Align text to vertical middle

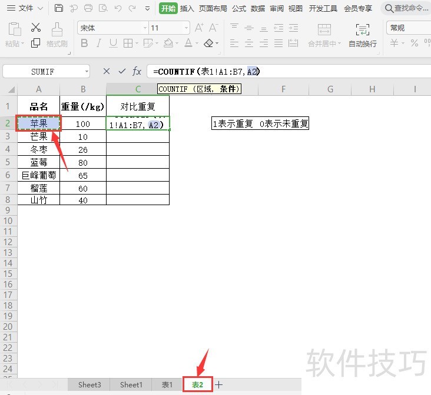[249, 28]
